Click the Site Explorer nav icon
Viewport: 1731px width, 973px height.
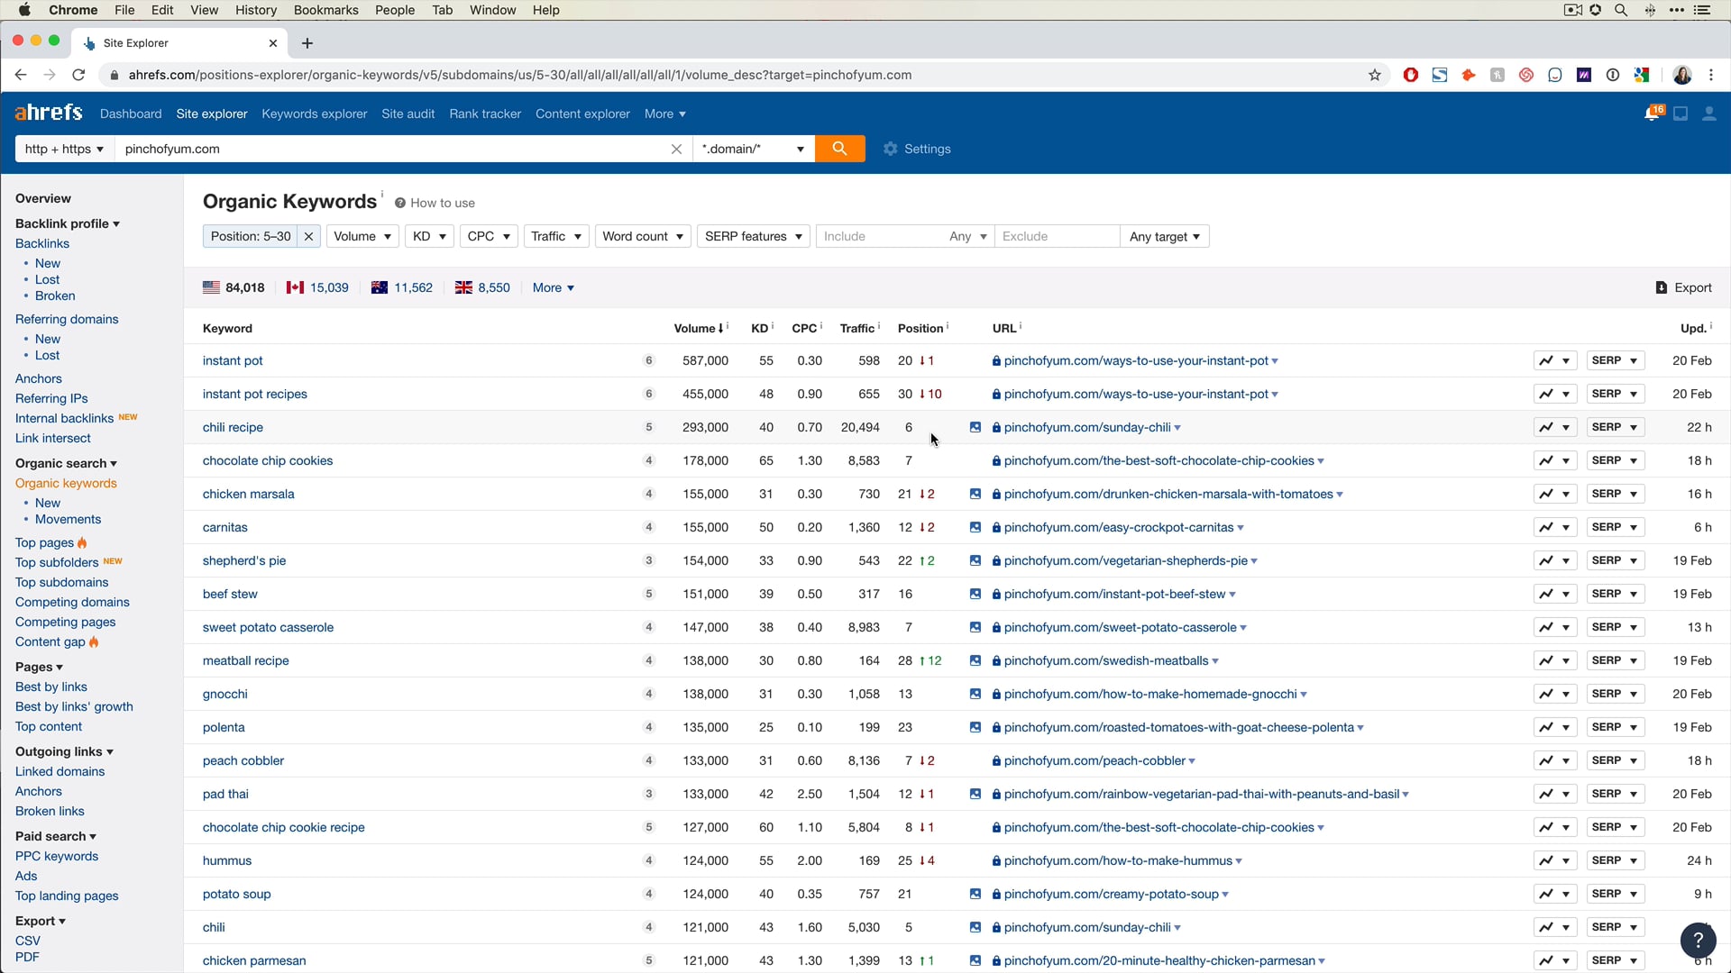click(x=212, y=113)
